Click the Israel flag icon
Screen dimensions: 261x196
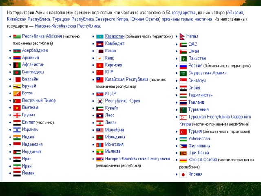click(x=17, y=130)
